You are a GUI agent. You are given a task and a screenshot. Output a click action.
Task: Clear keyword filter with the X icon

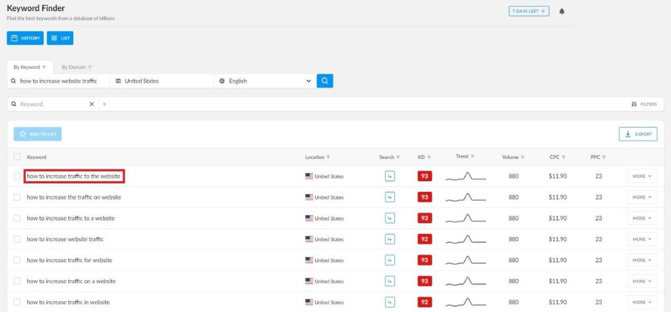point(92,104)
